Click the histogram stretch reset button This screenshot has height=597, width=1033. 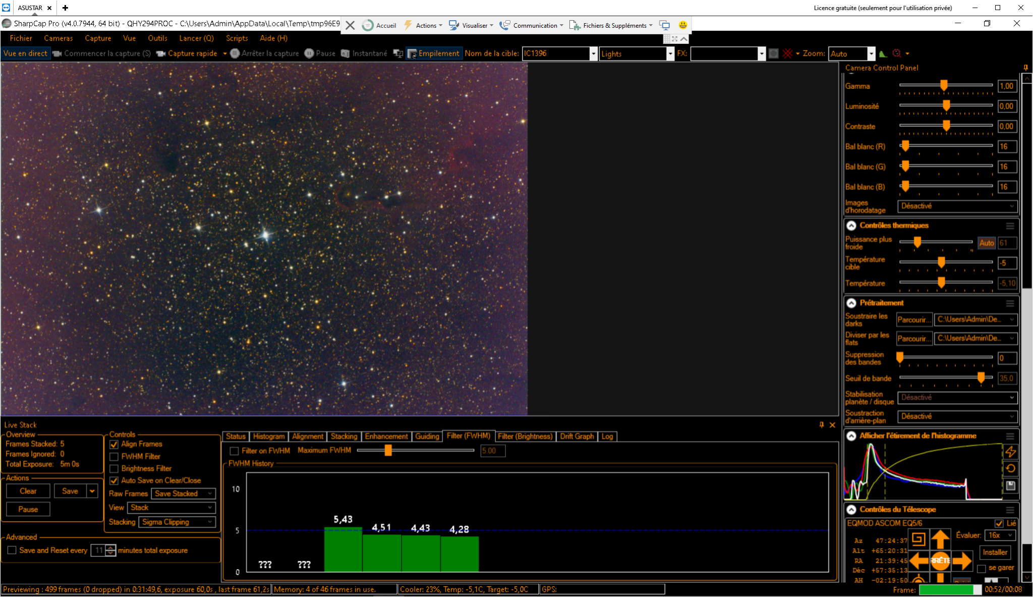point(1010,468)
